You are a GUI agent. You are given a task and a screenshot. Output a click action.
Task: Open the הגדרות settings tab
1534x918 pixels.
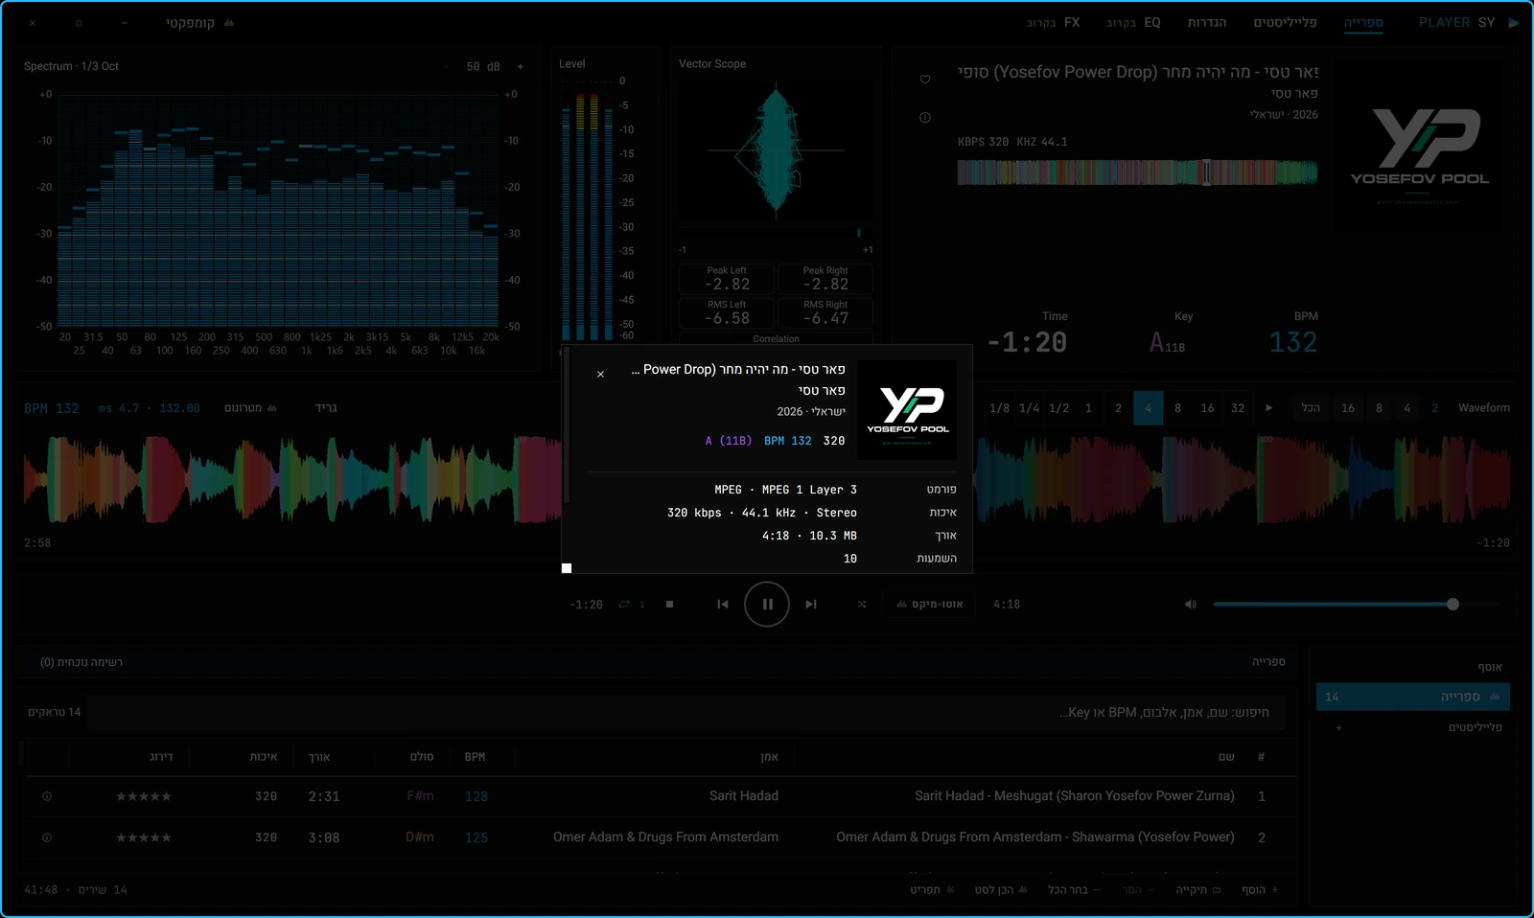(x=1207, y=22)
